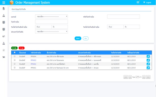The height and width of the screenshot is (97, 156).
Task: Tick the checkbox for row PP0004
Action: click(15, 56)
